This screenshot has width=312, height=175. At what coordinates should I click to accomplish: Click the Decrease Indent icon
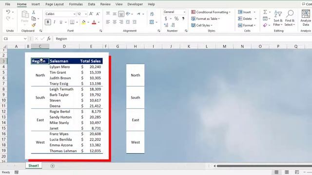[x=128, y=22]
